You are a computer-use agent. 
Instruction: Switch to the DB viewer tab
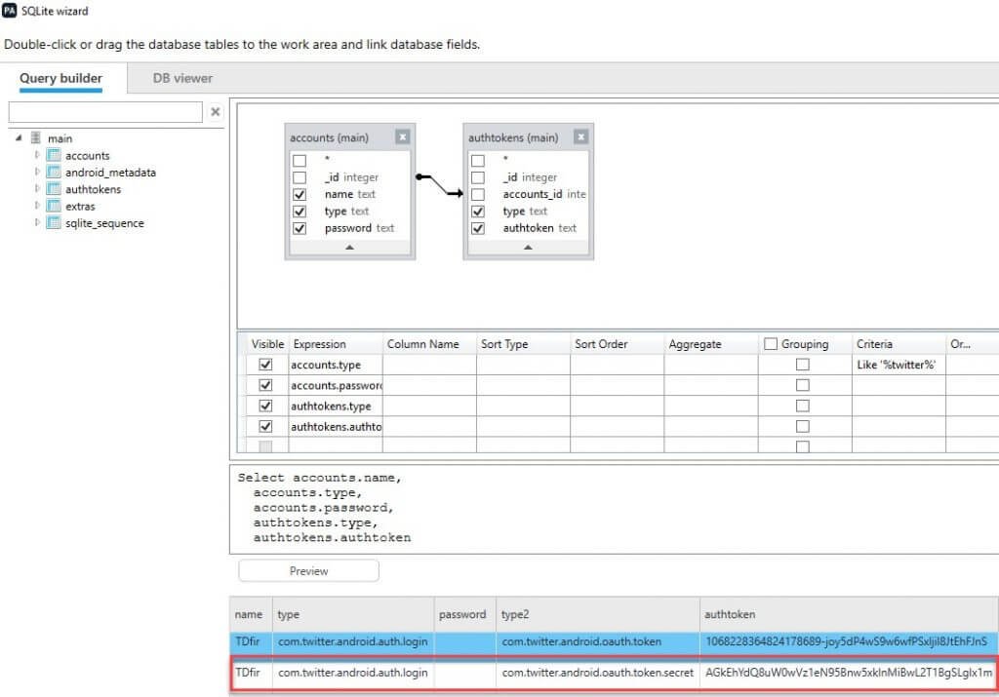(x=182, y=78)
